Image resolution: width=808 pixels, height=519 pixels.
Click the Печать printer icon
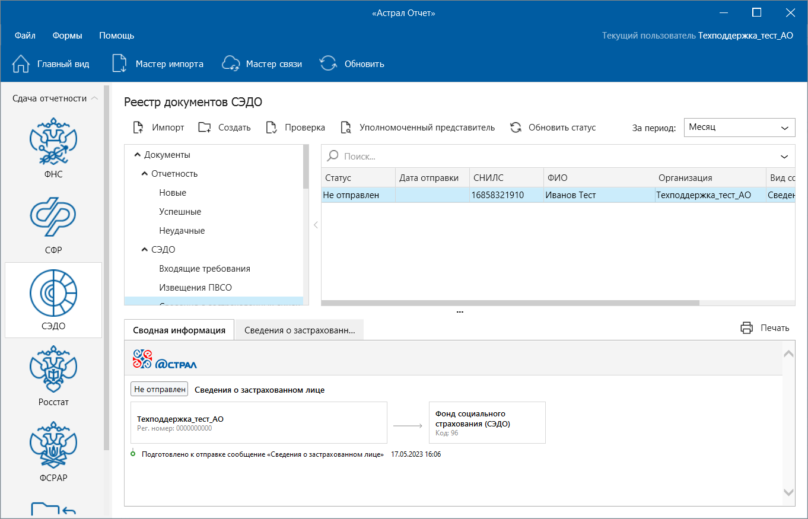coord(746,328)
